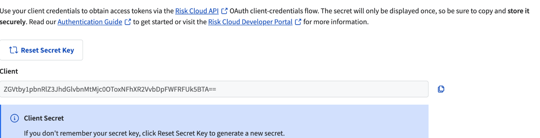The image size is (540, 138).
Task: Open the Risk Cloud API link
Action: (x=197, y=11)
